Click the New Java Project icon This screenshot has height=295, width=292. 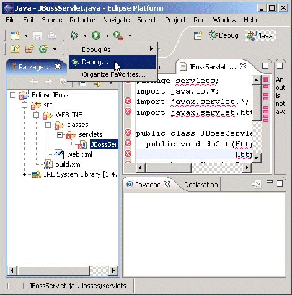pos(15,49)
